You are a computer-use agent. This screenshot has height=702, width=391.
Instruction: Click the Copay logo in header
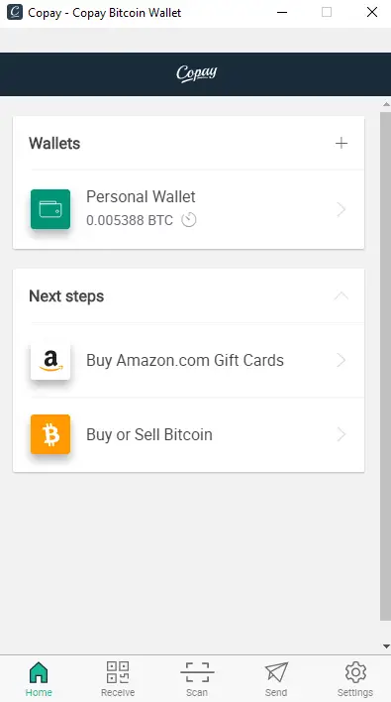point(197,74)
